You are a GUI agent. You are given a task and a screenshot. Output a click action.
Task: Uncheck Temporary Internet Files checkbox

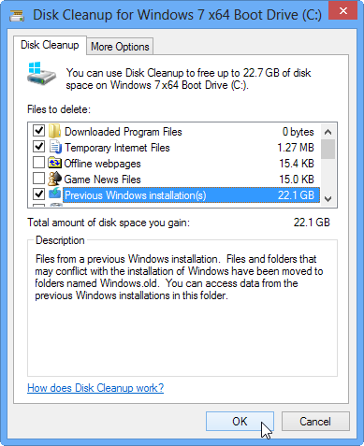(38, 146)
